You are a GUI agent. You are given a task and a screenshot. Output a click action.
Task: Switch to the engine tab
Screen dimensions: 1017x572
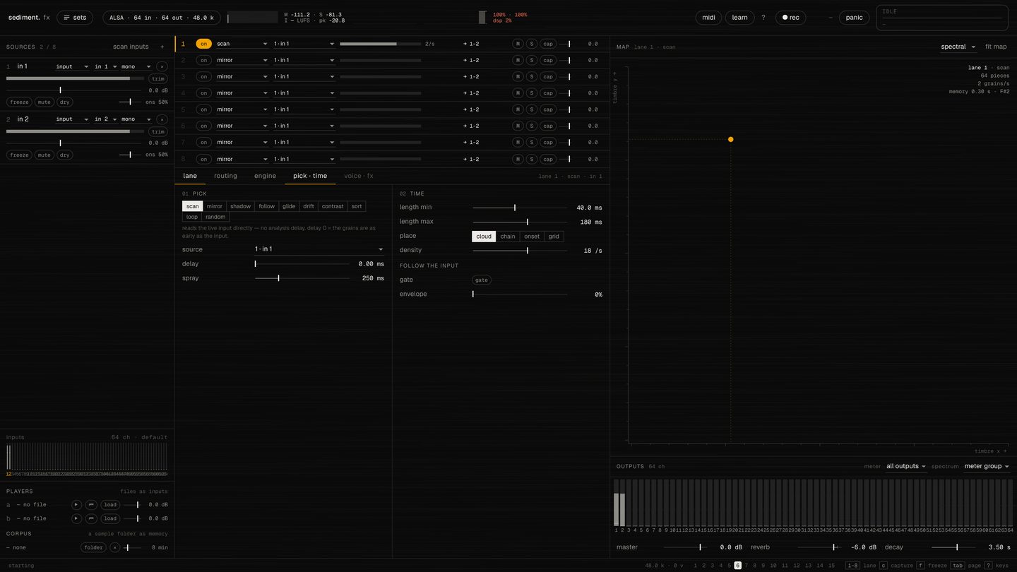coord(266,176)
